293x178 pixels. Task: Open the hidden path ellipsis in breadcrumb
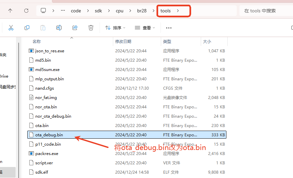pyautogui.click(x=63, y=10)
